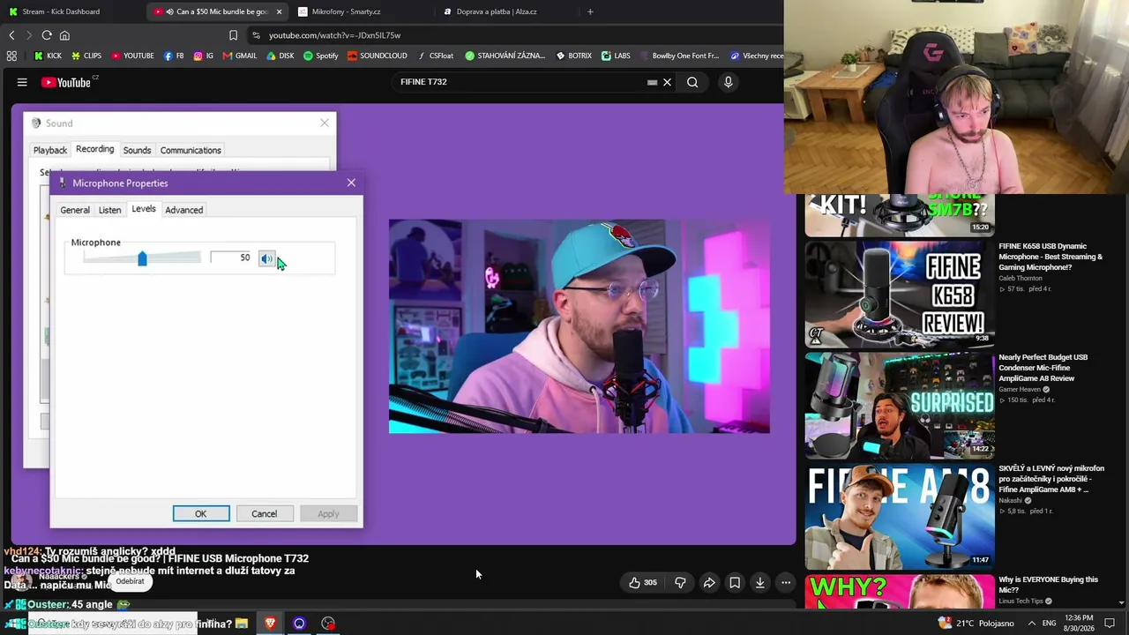Switch to the Stream - Kick Dashboard tab
Image resolution: width=1129 pixels, height=635 pixels.
[63, 11]
